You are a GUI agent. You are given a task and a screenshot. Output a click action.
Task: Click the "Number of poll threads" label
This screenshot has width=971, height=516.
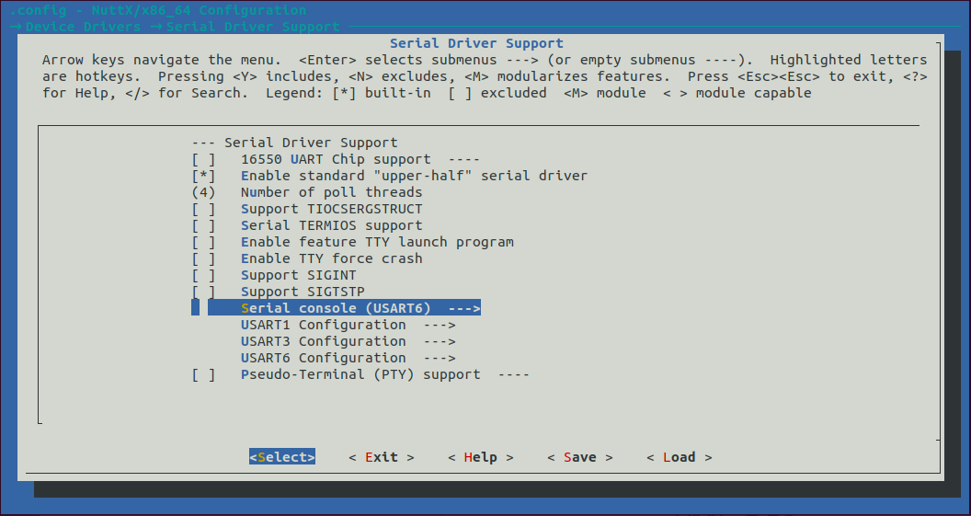tap(331, 192)
